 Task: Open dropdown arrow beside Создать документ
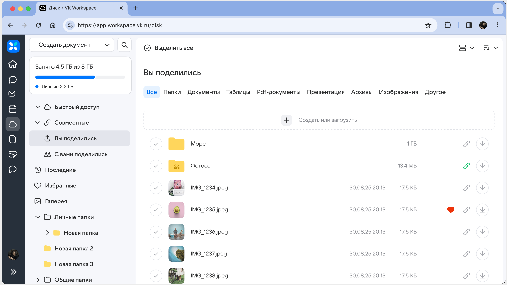coord(107,45)
